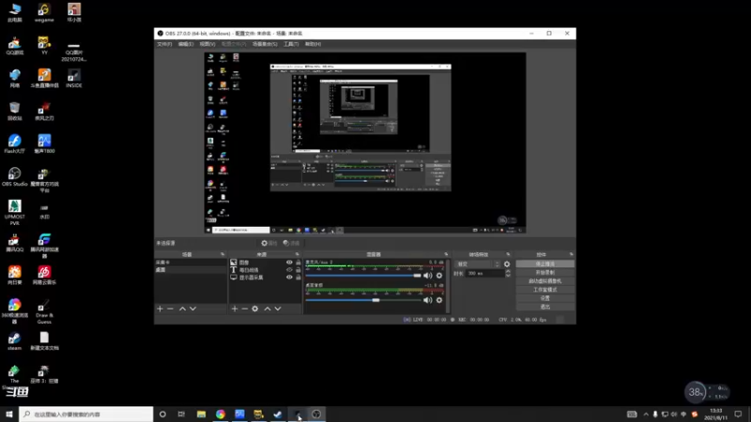Mute the desktop audio channel
The height and width of the screenshot is (422, 751).
point(428,300)
